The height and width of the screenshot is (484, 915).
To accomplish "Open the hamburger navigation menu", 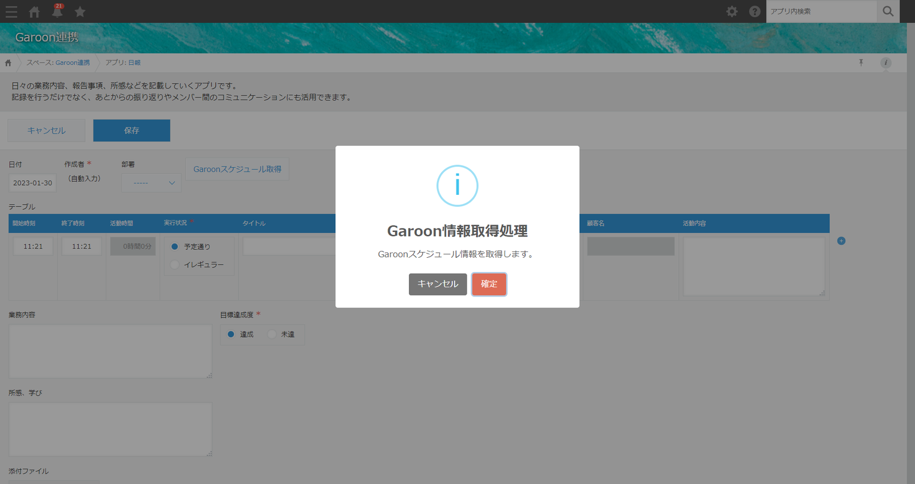I will point(11,11).
